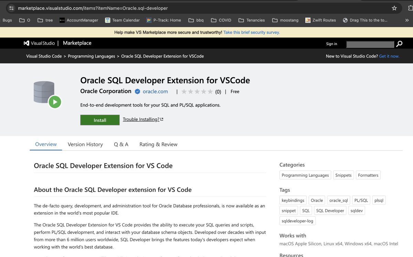Screen dimensions: 413x257
Task: Open the Bugs bookmark
Action: click(x=7, y=20)
